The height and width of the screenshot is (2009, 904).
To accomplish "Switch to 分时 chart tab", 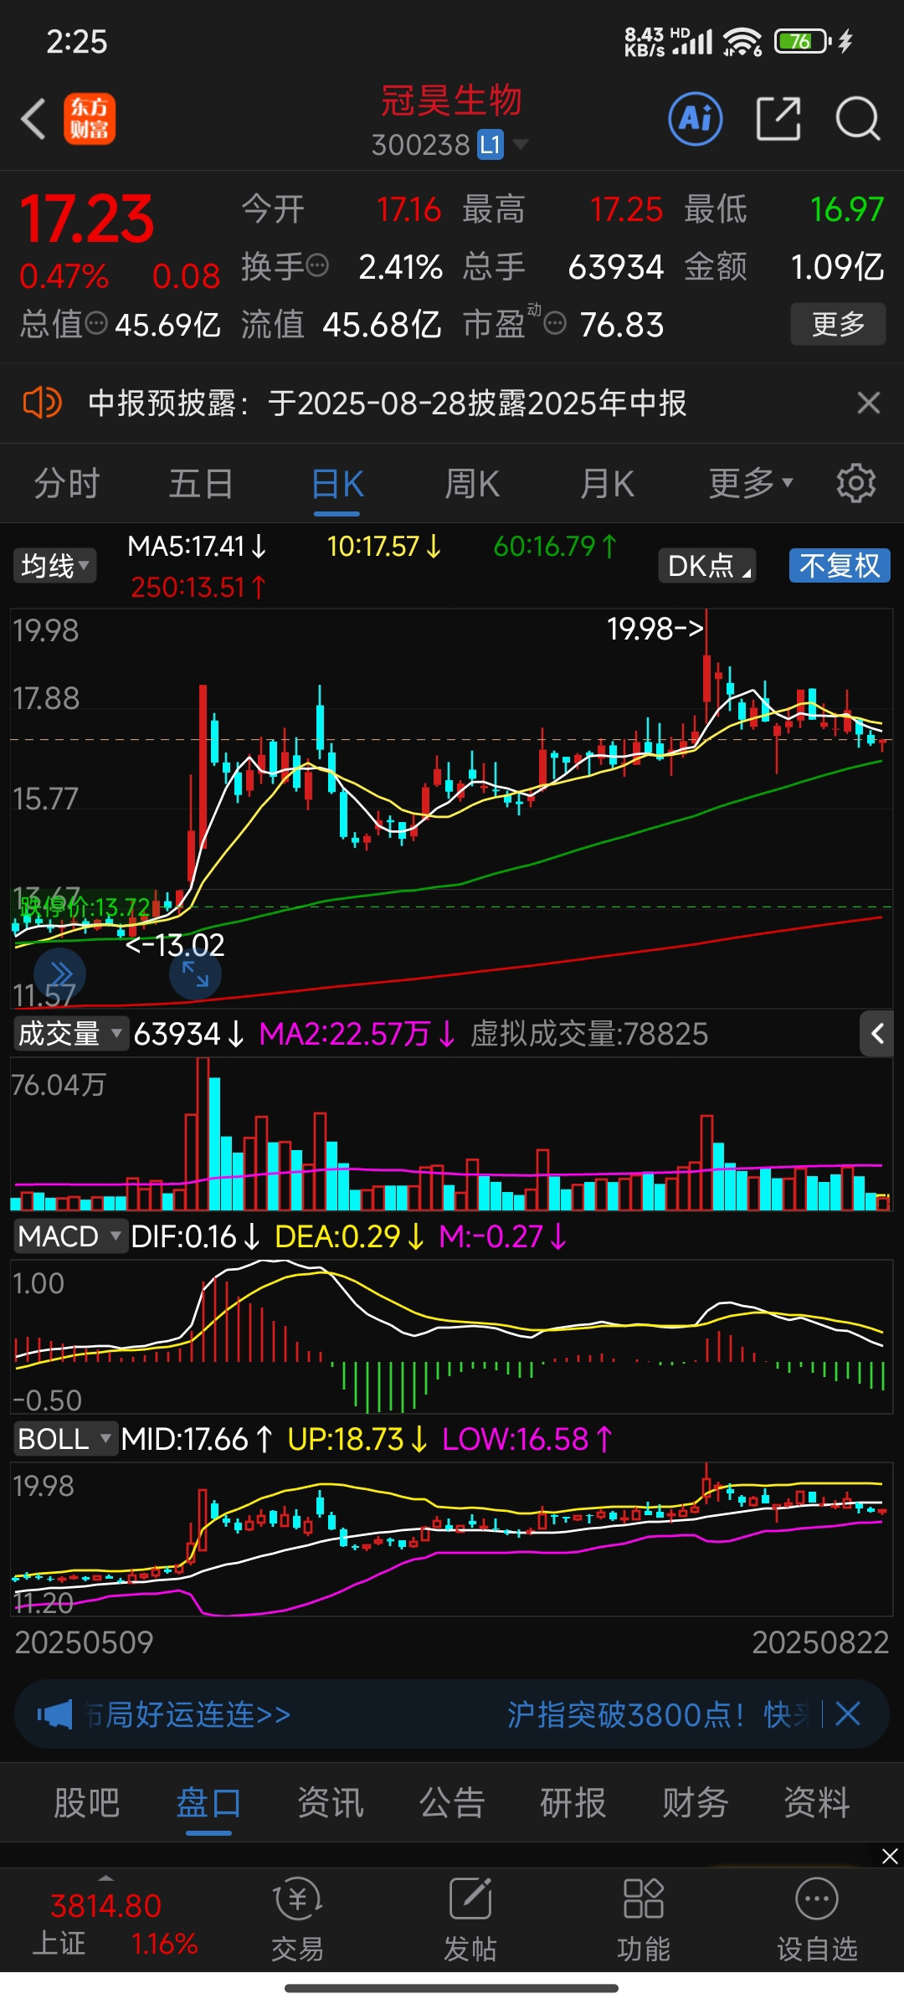I will tap(67, 483).
